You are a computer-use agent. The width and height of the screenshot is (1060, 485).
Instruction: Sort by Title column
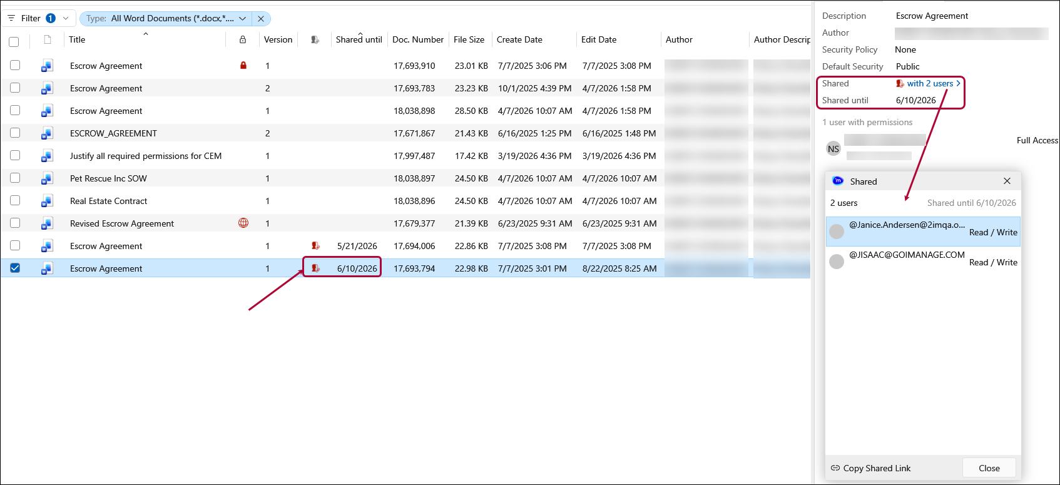(x=77, y=39)
